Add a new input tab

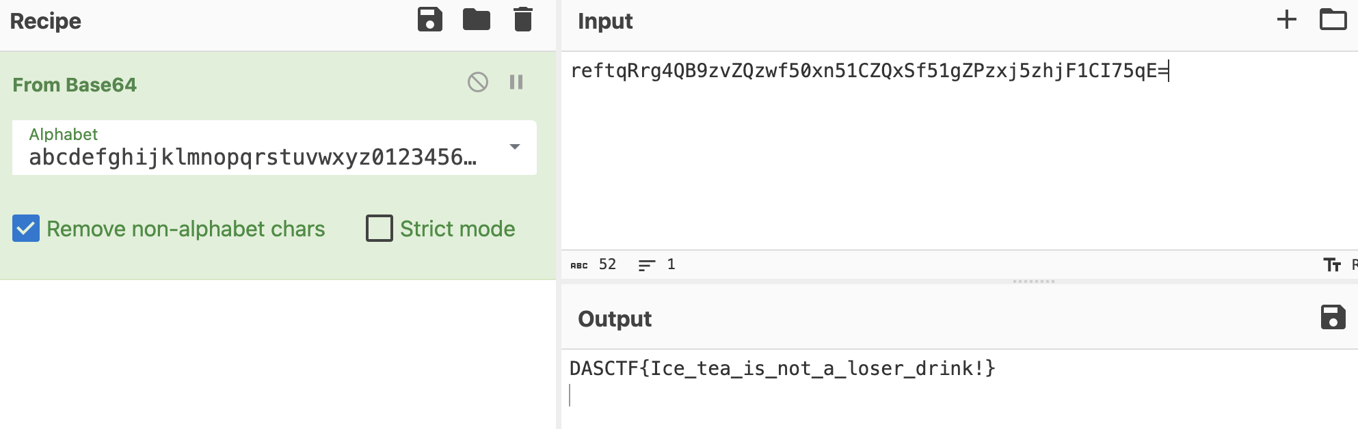point(1286,20)
